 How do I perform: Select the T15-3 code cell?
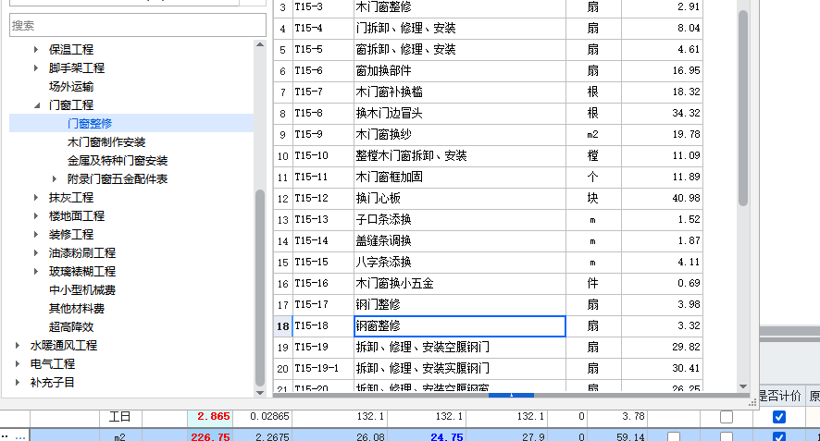coord(323,6)
